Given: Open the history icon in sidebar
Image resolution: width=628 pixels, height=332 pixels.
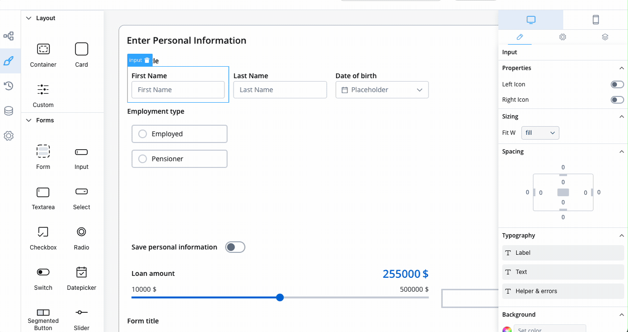Looking at the screenshot, I should click(9, 86).
